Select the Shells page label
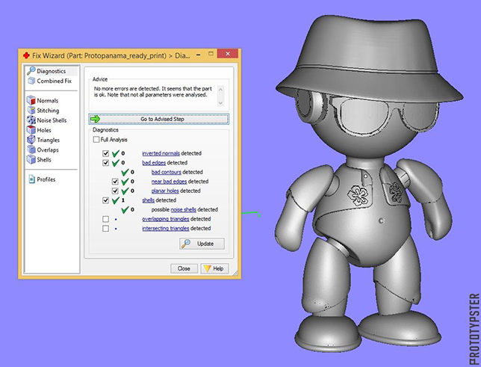This screenshot has width=481, height=367. [x=44, y=160]
